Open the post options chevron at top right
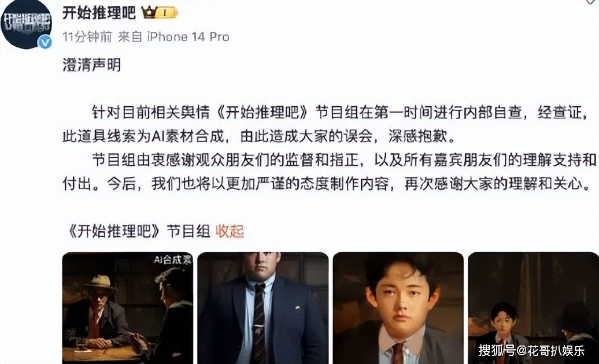The height and width of the screenshot is (364, 599). (591, 2)
